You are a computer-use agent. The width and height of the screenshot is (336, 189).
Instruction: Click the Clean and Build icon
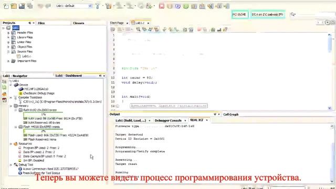click(109, 6)
